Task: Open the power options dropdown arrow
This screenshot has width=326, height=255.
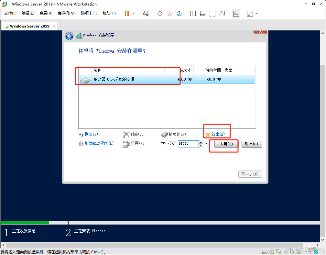Action: pyautogui.click(x=134, y=14)
